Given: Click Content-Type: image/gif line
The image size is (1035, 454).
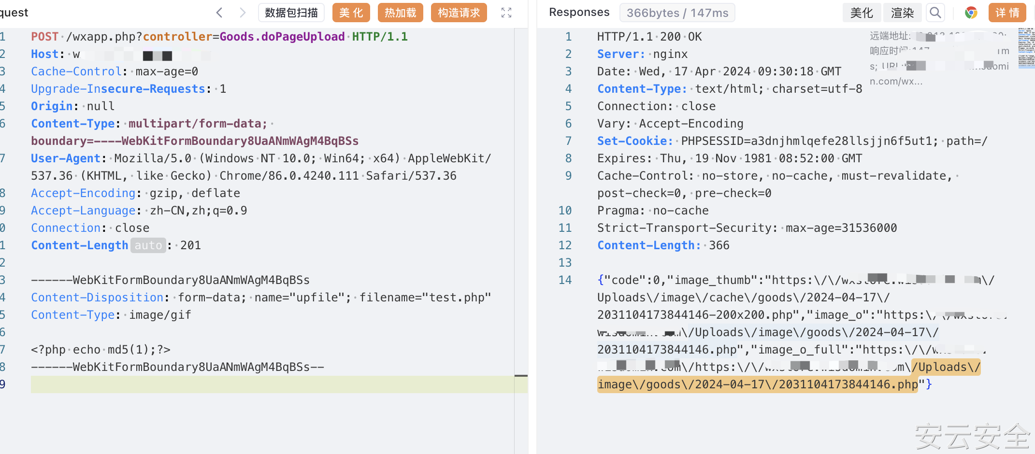Looking at the screenshot, I should 111,315.
